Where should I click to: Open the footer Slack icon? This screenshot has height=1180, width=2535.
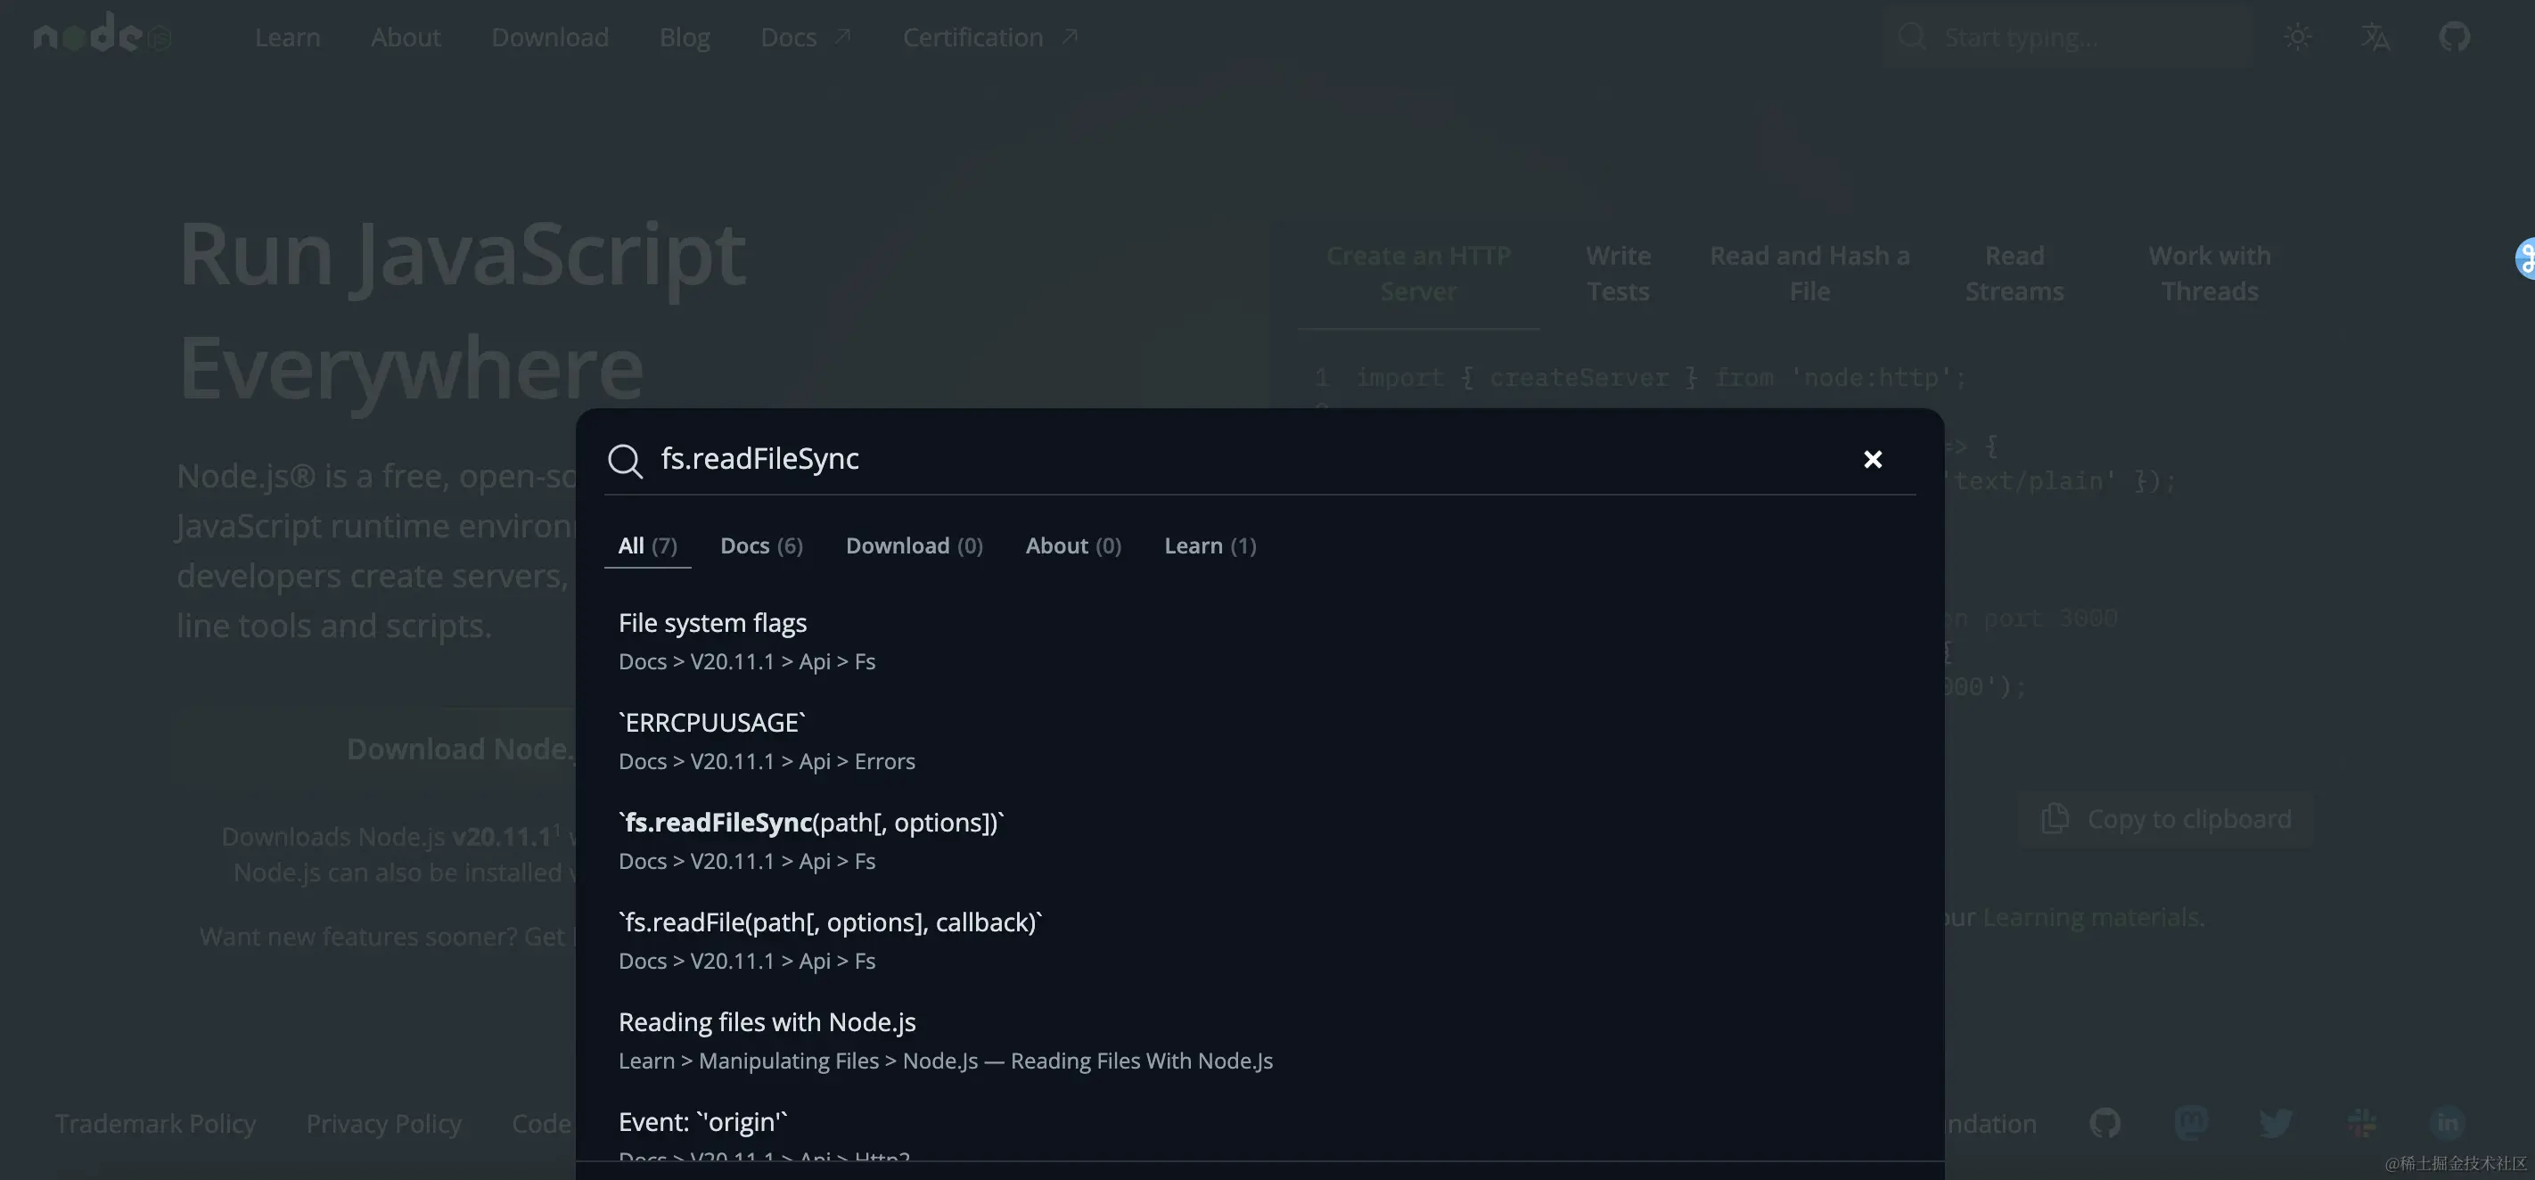coord(2362,1122)
